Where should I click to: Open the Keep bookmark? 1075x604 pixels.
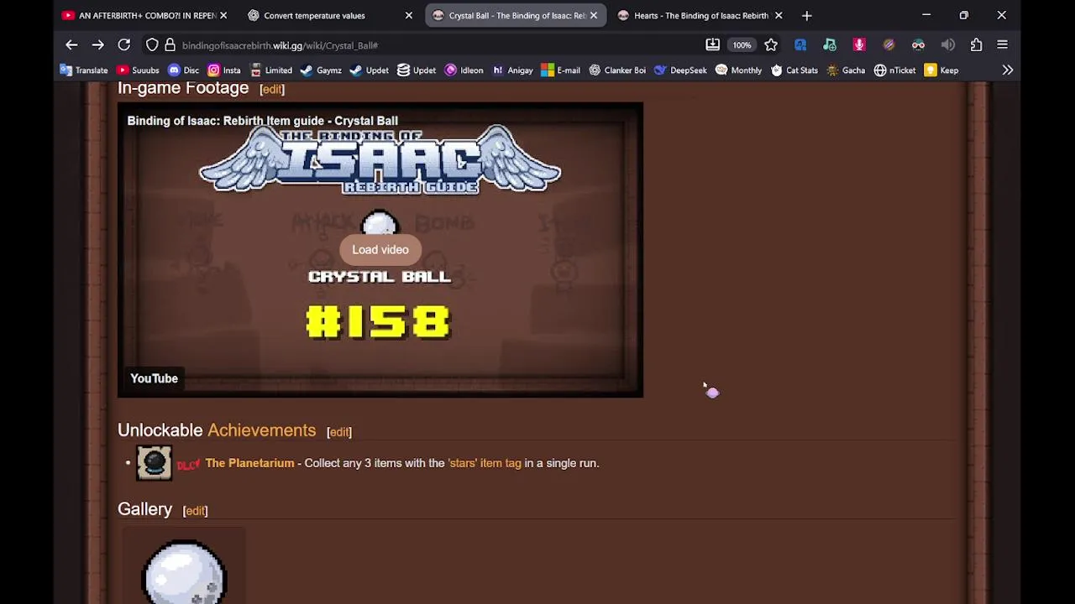941,70
